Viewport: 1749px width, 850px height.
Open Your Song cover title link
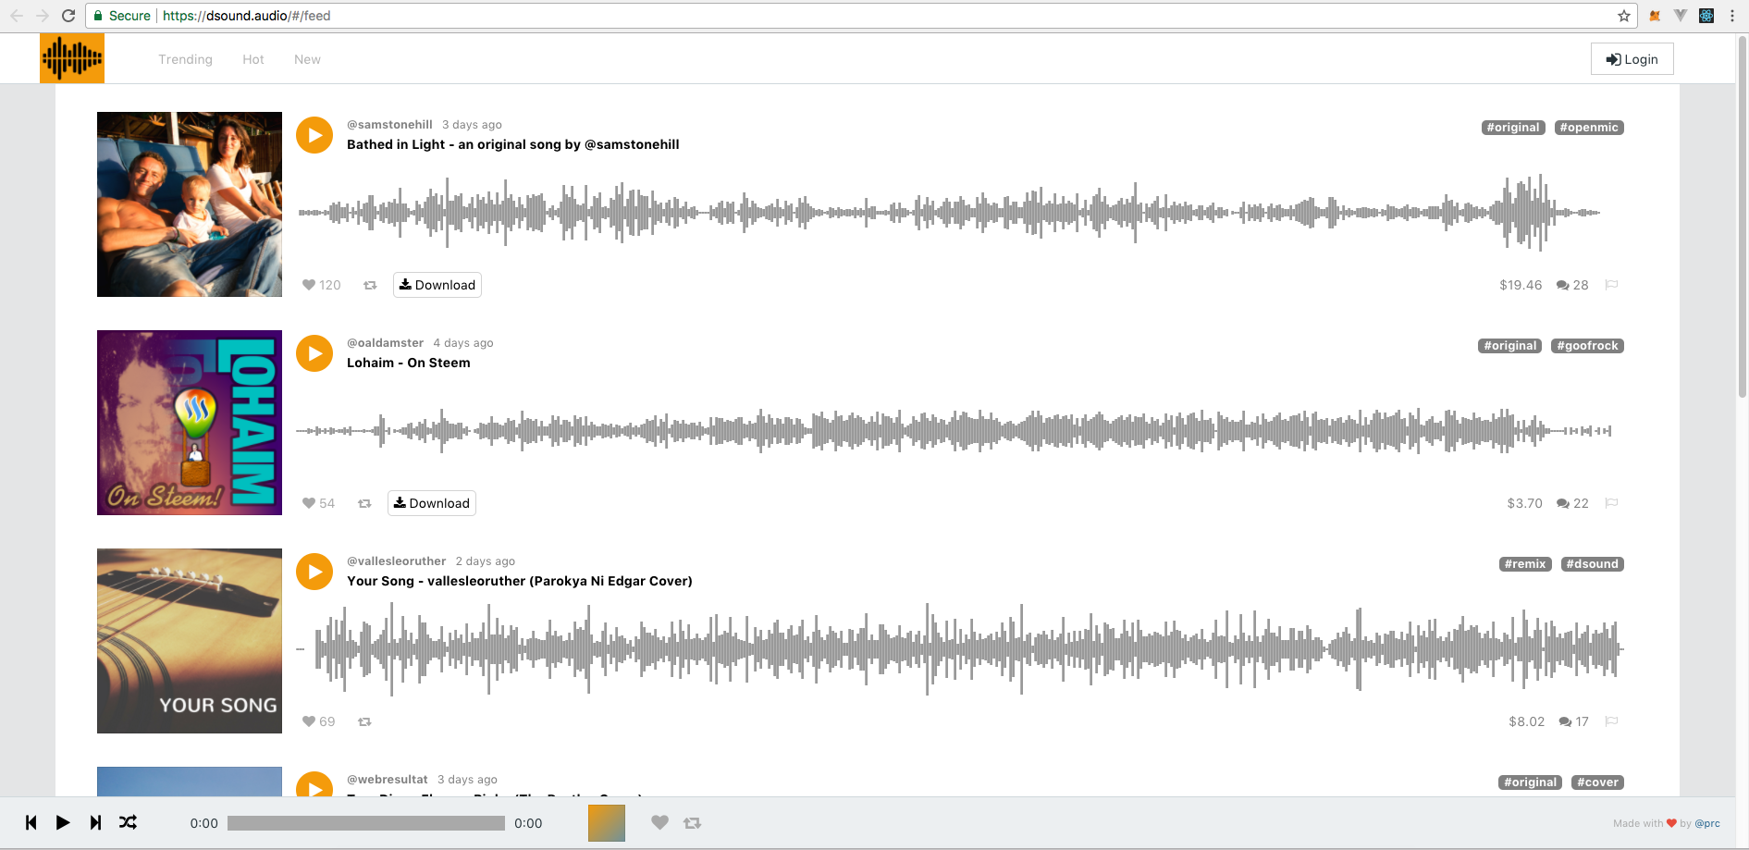pos(520,581)
